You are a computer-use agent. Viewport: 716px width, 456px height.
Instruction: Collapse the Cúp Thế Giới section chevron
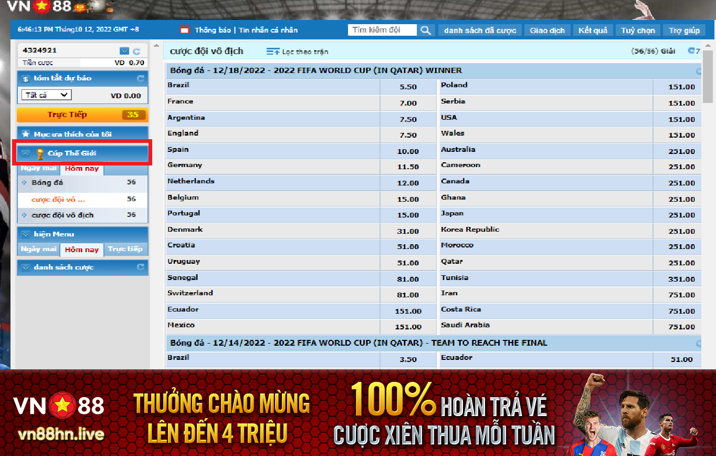click(x=26, y=153)
